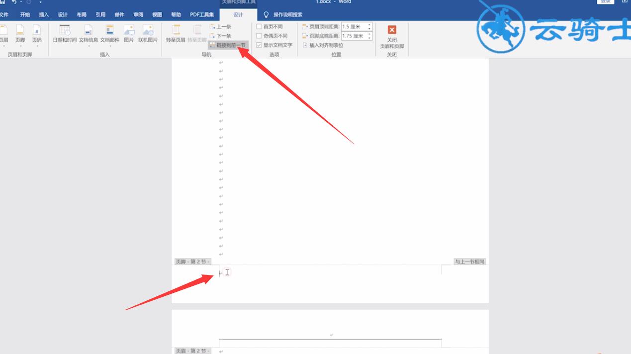Open 文档信息 document info dropdown

[89, 35]
